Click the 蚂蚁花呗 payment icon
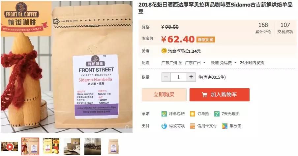The width and height of the screenshot is (298, 156). pos(164,126)
